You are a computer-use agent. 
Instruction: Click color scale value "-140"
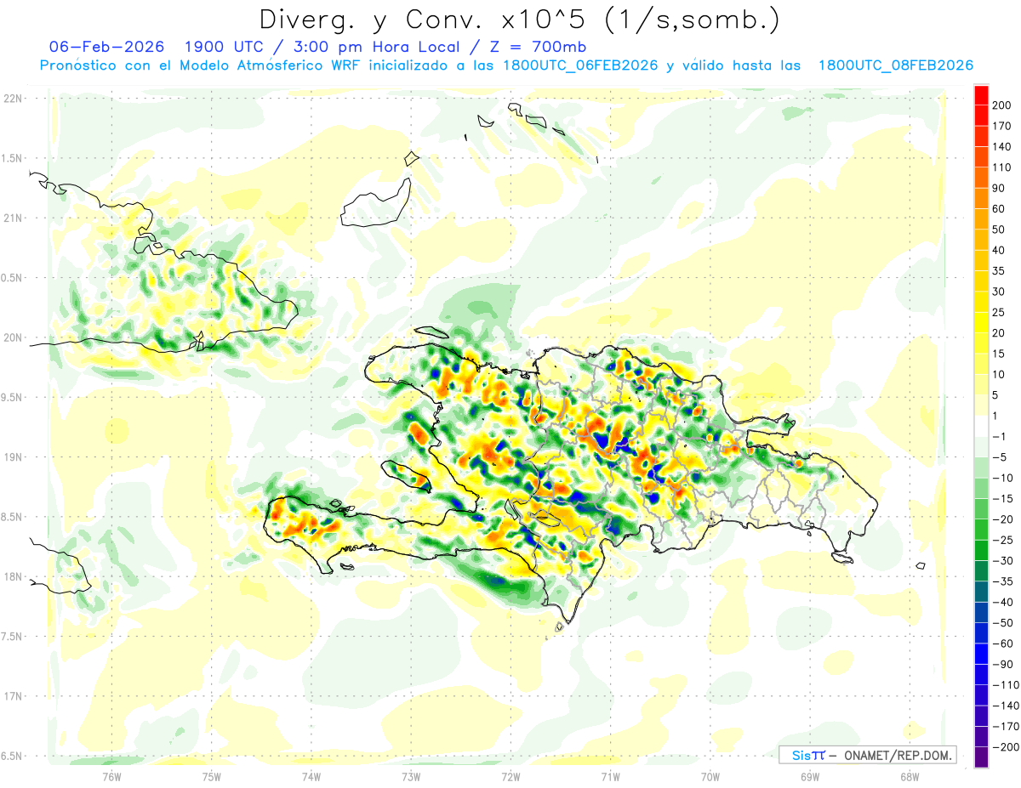click(1007, 706)
